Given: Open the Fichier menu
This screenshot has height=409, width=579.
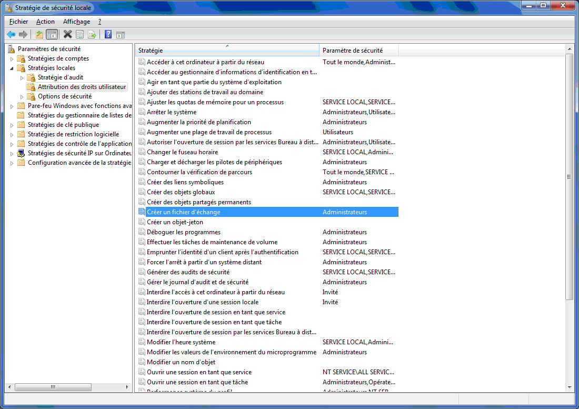Looking at the screenshot, I should (x=18, y=22).
